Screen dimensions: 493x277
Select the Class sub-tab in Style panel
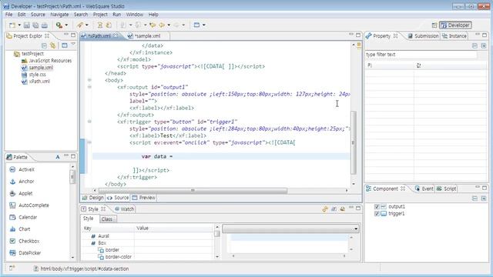[107, 219]
